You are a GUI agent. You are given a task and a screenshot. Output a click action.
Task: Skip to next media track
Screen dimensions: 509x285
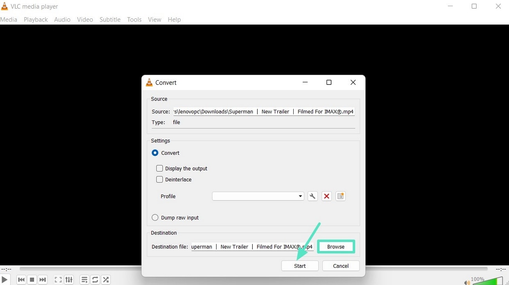tap(43, 280)
